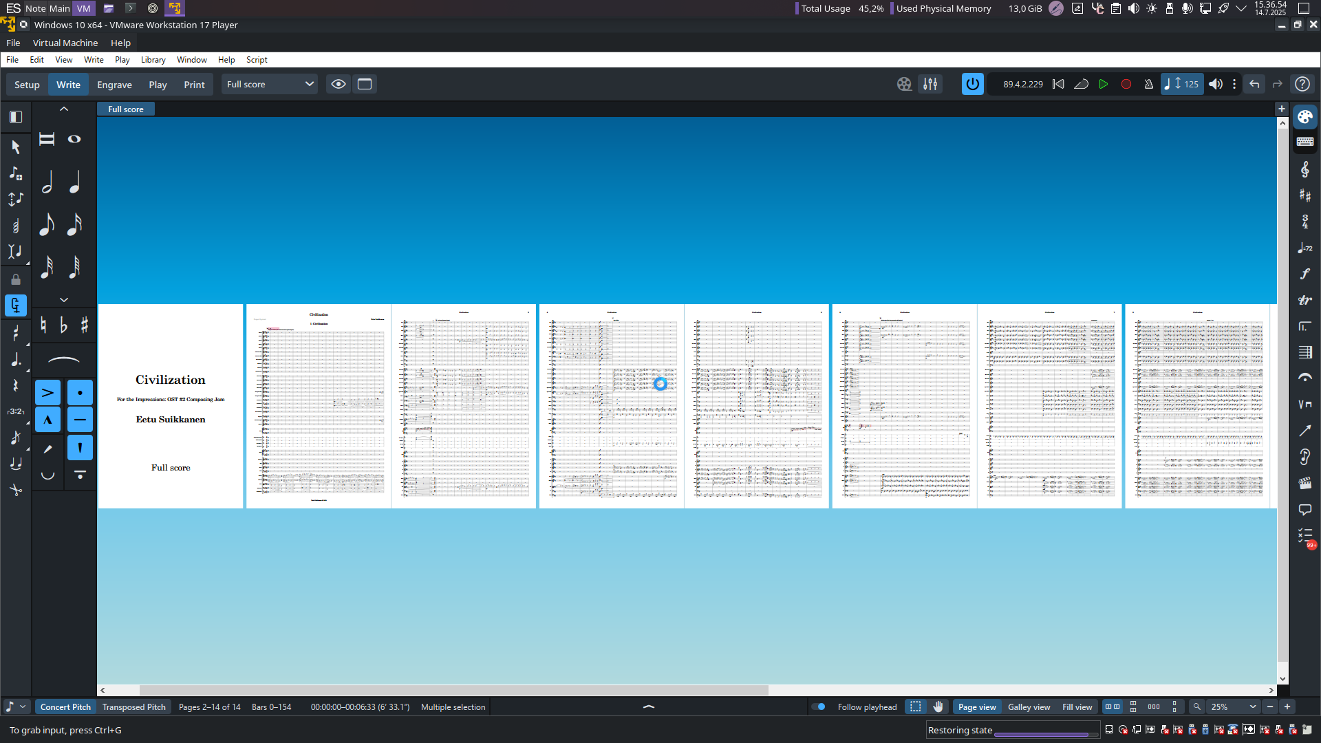Open the Library menu

[x=153, y=60]
